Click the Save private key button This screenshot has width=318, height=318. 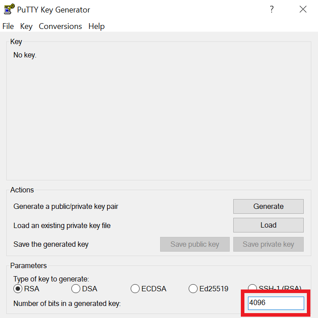(x=268, y=244)
